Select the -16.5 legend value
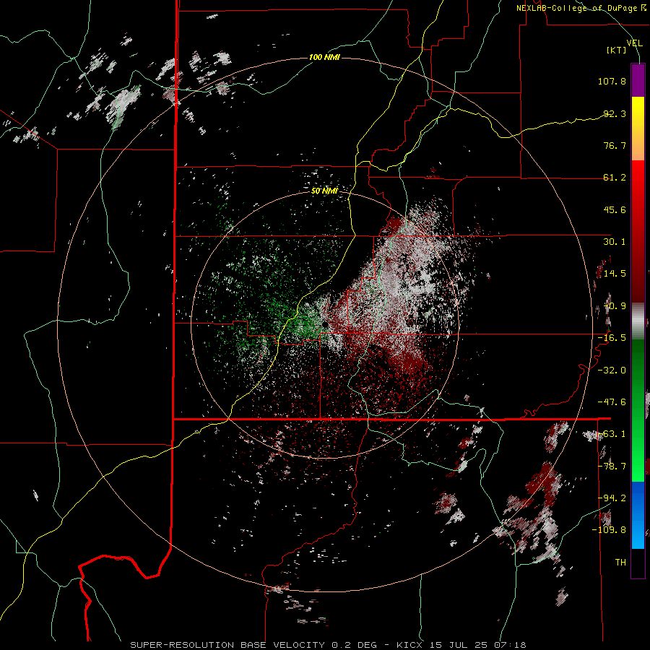The width and height of the screenshot is (650, 650). tap(612, 338)
